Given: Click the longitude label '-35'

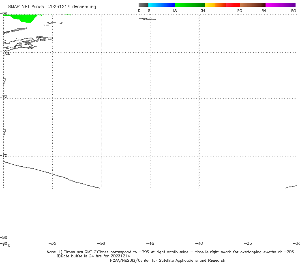Looking at the screenshot, I should (248, 244).
